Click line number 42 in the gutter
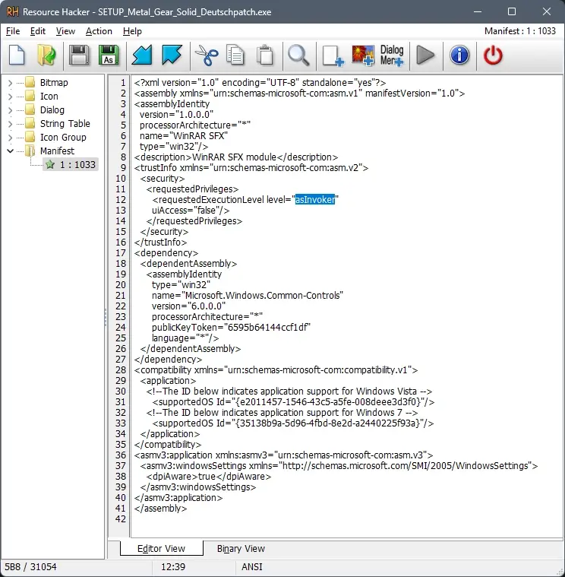 pos(121,519)
